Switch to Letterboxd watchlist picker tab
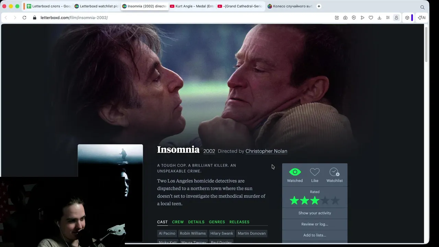 point(96,6)
